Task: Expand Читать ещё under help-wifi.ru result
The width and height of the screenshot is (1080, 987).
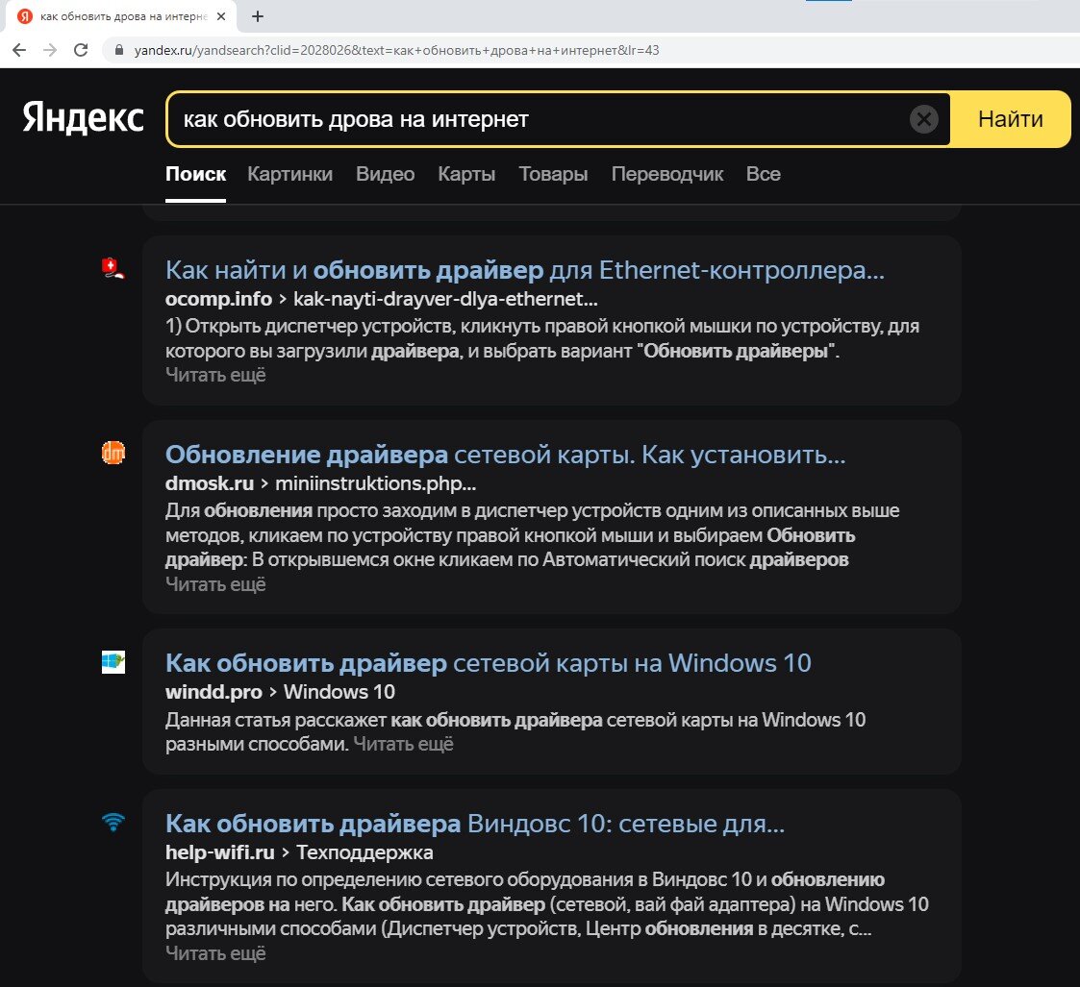Action: [215, 953]
